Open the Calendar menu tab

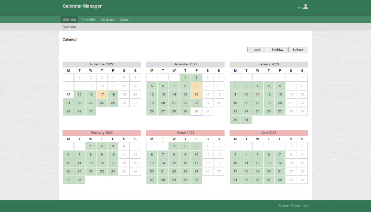[69, 19]
